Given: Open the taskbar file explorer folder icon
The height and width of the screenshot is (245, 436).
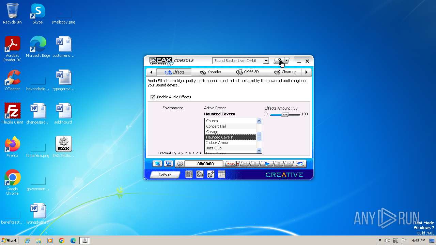Looking at the screenshot, I should click(x=38, y=241).
